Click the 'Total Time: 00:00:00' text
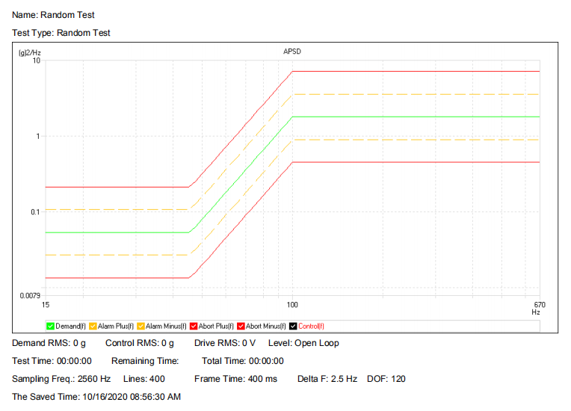Screen dimensions: 571x411 (x=243, y=361)
